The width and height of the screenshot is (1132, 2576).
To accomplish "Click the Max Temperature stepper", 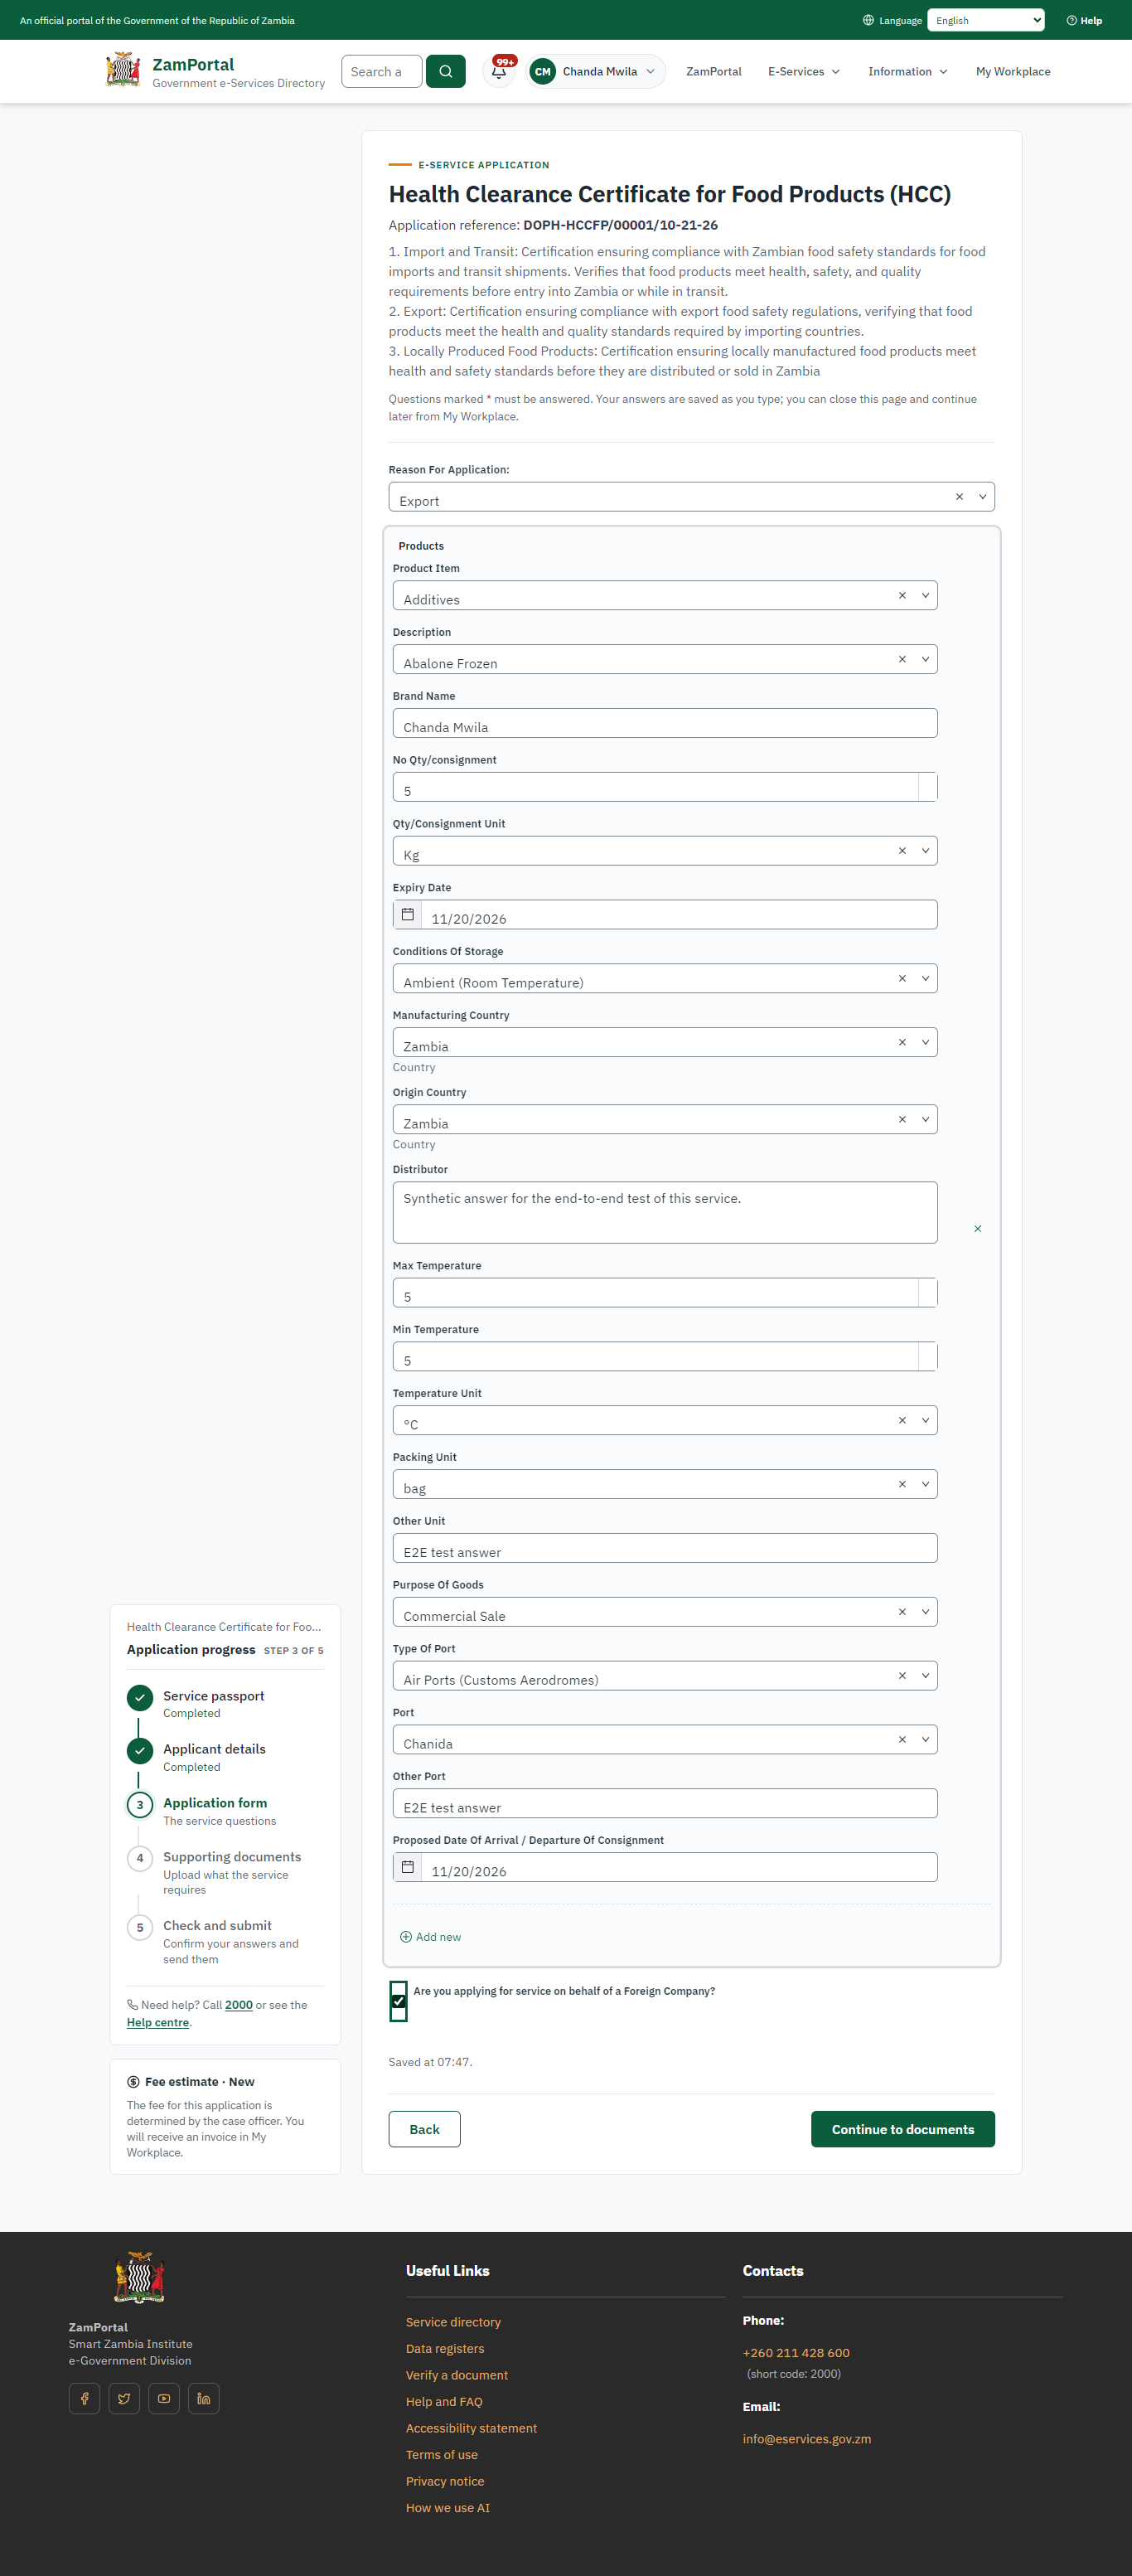I will pyautogui.click(x=927, y=1292).
